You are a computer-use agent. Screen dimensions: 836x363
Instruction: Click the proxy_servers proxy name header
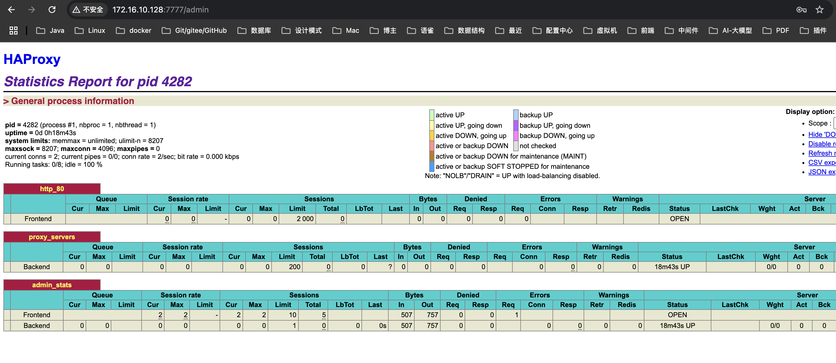tap(52, 237)
